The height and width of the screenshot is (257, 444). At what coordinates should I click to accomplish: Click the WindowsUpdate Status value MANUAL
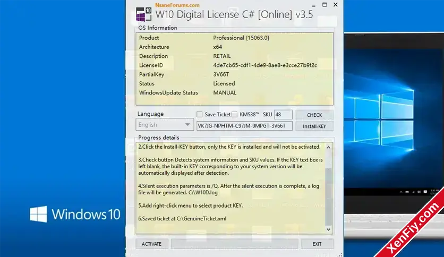pos(225,92)
